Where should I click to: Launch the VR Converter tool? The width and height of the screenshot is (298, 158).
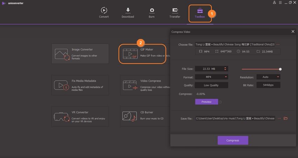point(80,116)
